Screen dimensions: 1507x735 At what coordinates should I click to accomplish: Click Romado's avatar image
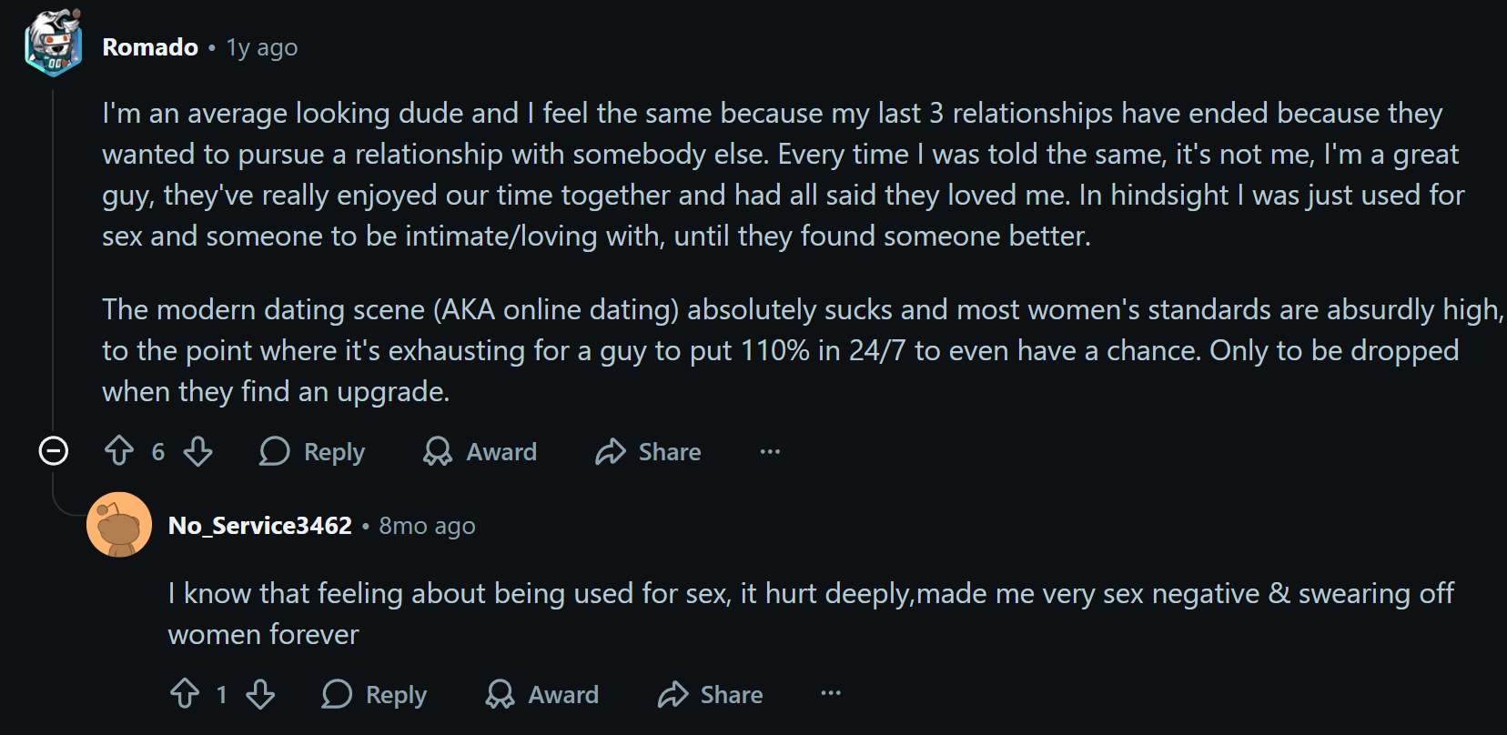click(54, 44)
